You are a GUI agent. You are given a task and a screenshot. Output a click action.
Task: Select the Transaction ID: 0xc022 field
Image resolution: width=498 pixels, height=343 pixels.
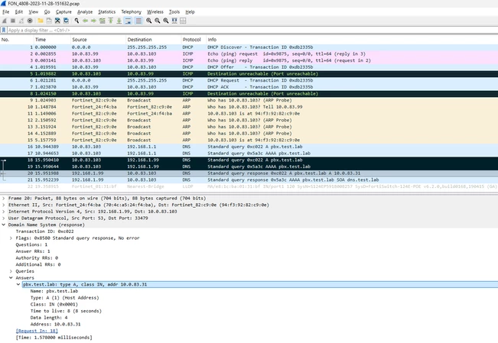(45, 231)
